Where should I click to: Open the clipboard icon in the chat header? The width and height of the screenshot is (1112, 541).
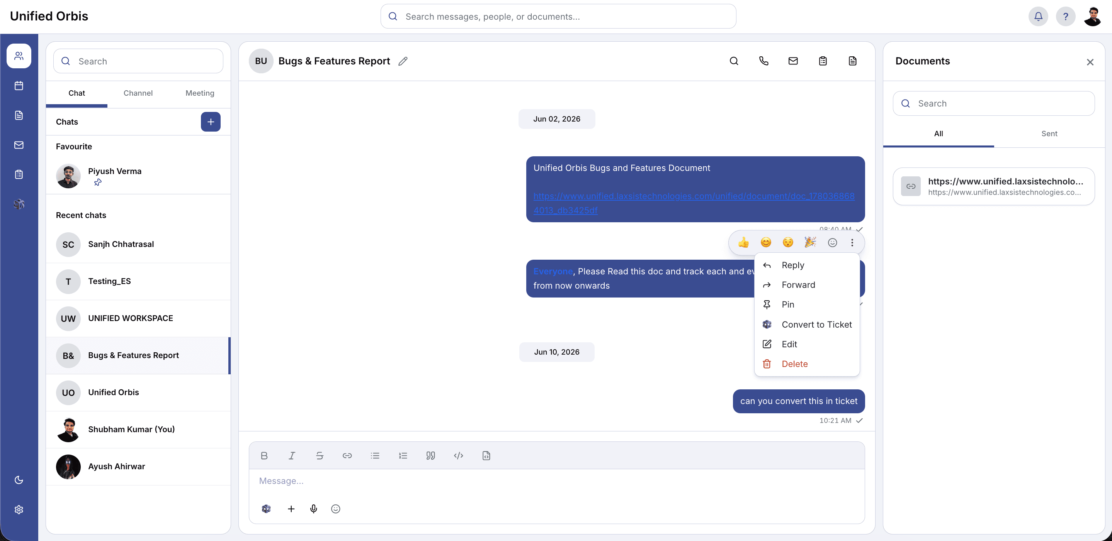coord(823,61)
